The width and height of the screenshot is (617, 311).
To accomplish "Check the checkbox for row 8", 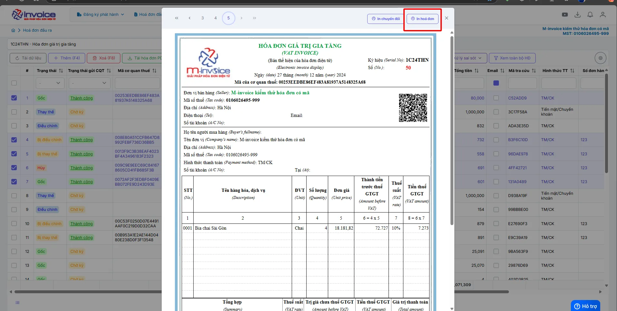I will (14, 195).
